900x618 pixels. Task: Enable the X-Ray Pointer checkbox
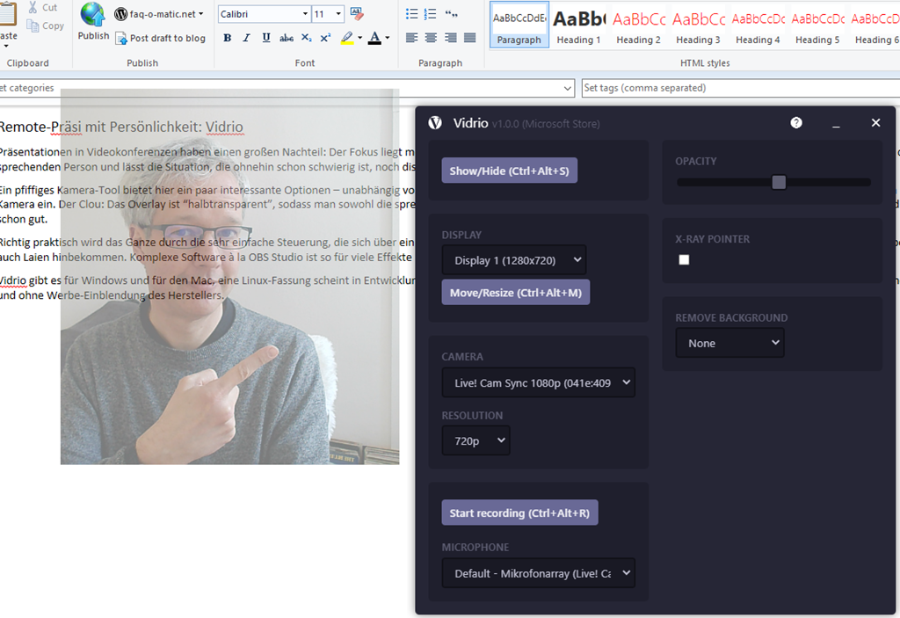click(684, 259)
